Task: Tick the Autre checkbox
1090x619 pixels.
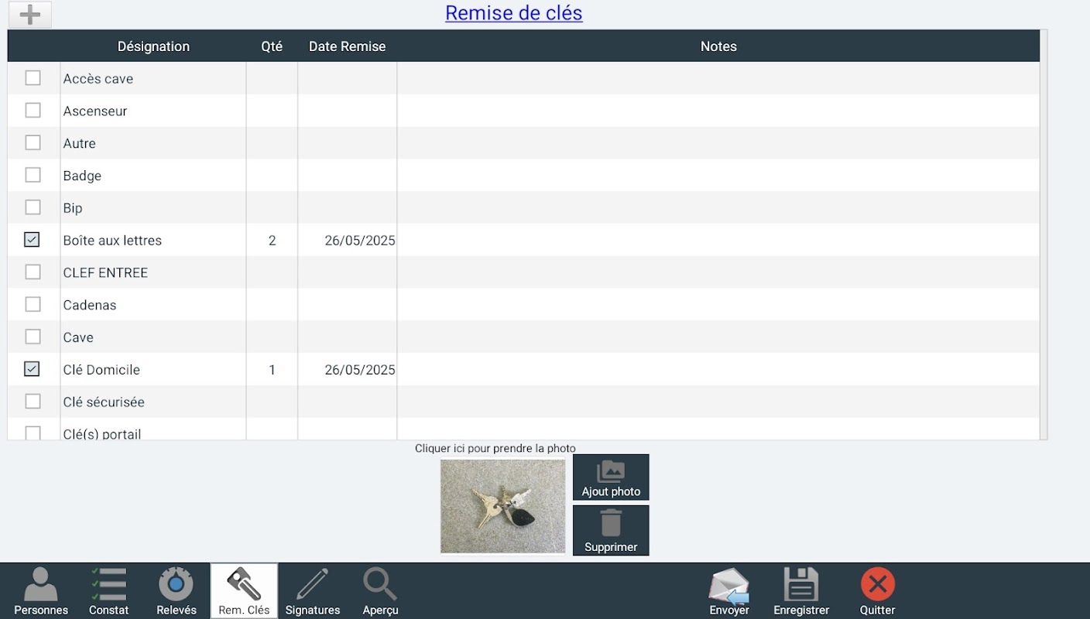Action: 33,143
